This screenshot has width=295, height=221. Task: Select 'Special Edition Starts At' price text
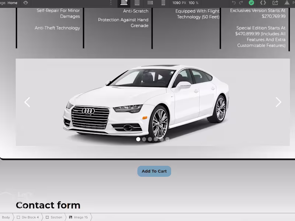(260, 36)
